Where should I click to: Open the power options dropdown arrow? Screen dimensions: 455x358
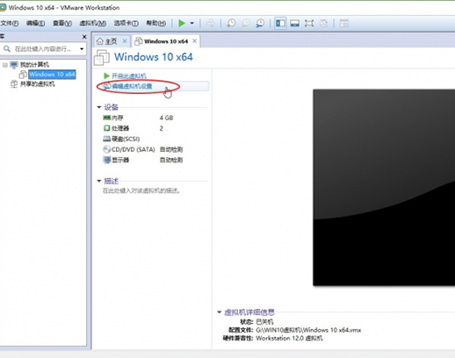pos(192,23)
